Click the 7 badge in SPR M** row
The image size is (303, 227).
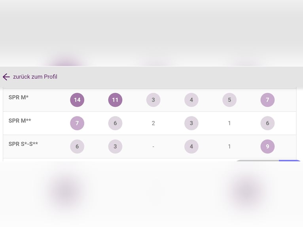click(77, 123)
